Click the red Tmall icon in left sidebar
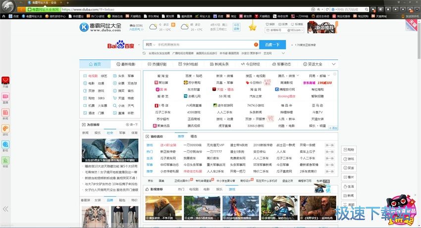 [5, 80]
